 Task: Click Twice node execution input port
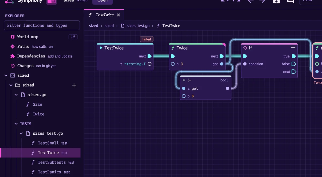[x=173, y=56]
